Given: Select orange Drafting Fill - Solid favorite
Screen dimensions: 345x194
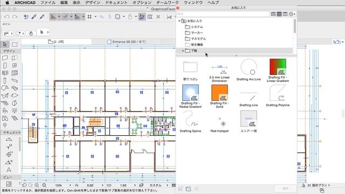Looking at the screenshot, I should 219,96.
